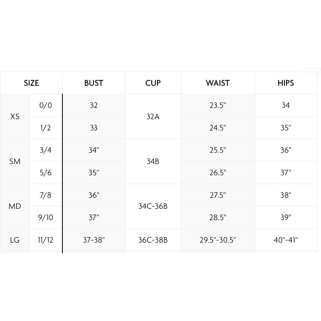
Task: Select the 34B cup cell
Action: click(x=153, y=161)
